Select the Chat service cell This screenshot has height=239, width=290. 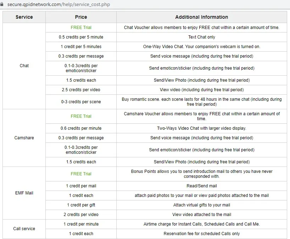pyautogui.click(x=24, y=66)
